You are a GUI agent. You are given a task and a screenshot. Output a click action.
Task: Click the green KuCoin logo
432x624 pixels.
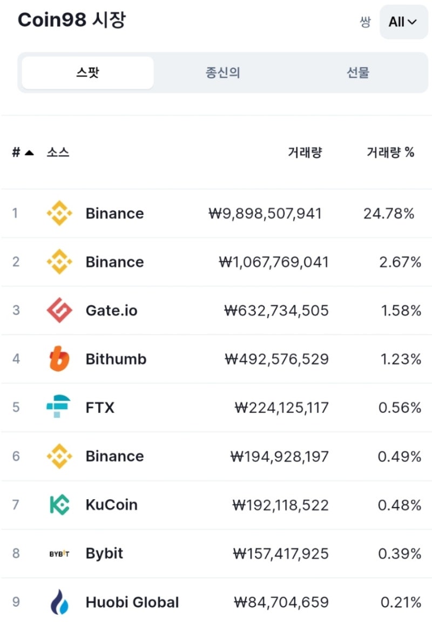(x=59, y=505)
